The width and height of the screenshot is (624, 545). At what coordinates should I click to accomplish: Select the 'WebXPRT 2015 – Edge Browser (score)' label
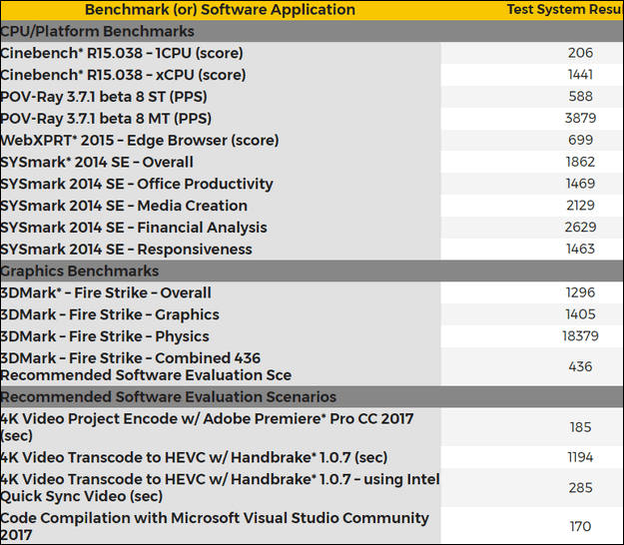coord(140,141)
